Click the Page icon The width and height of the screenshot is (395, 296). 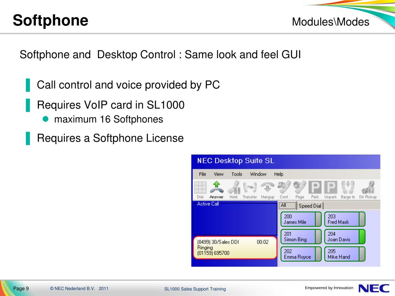(x=300, y=190)
